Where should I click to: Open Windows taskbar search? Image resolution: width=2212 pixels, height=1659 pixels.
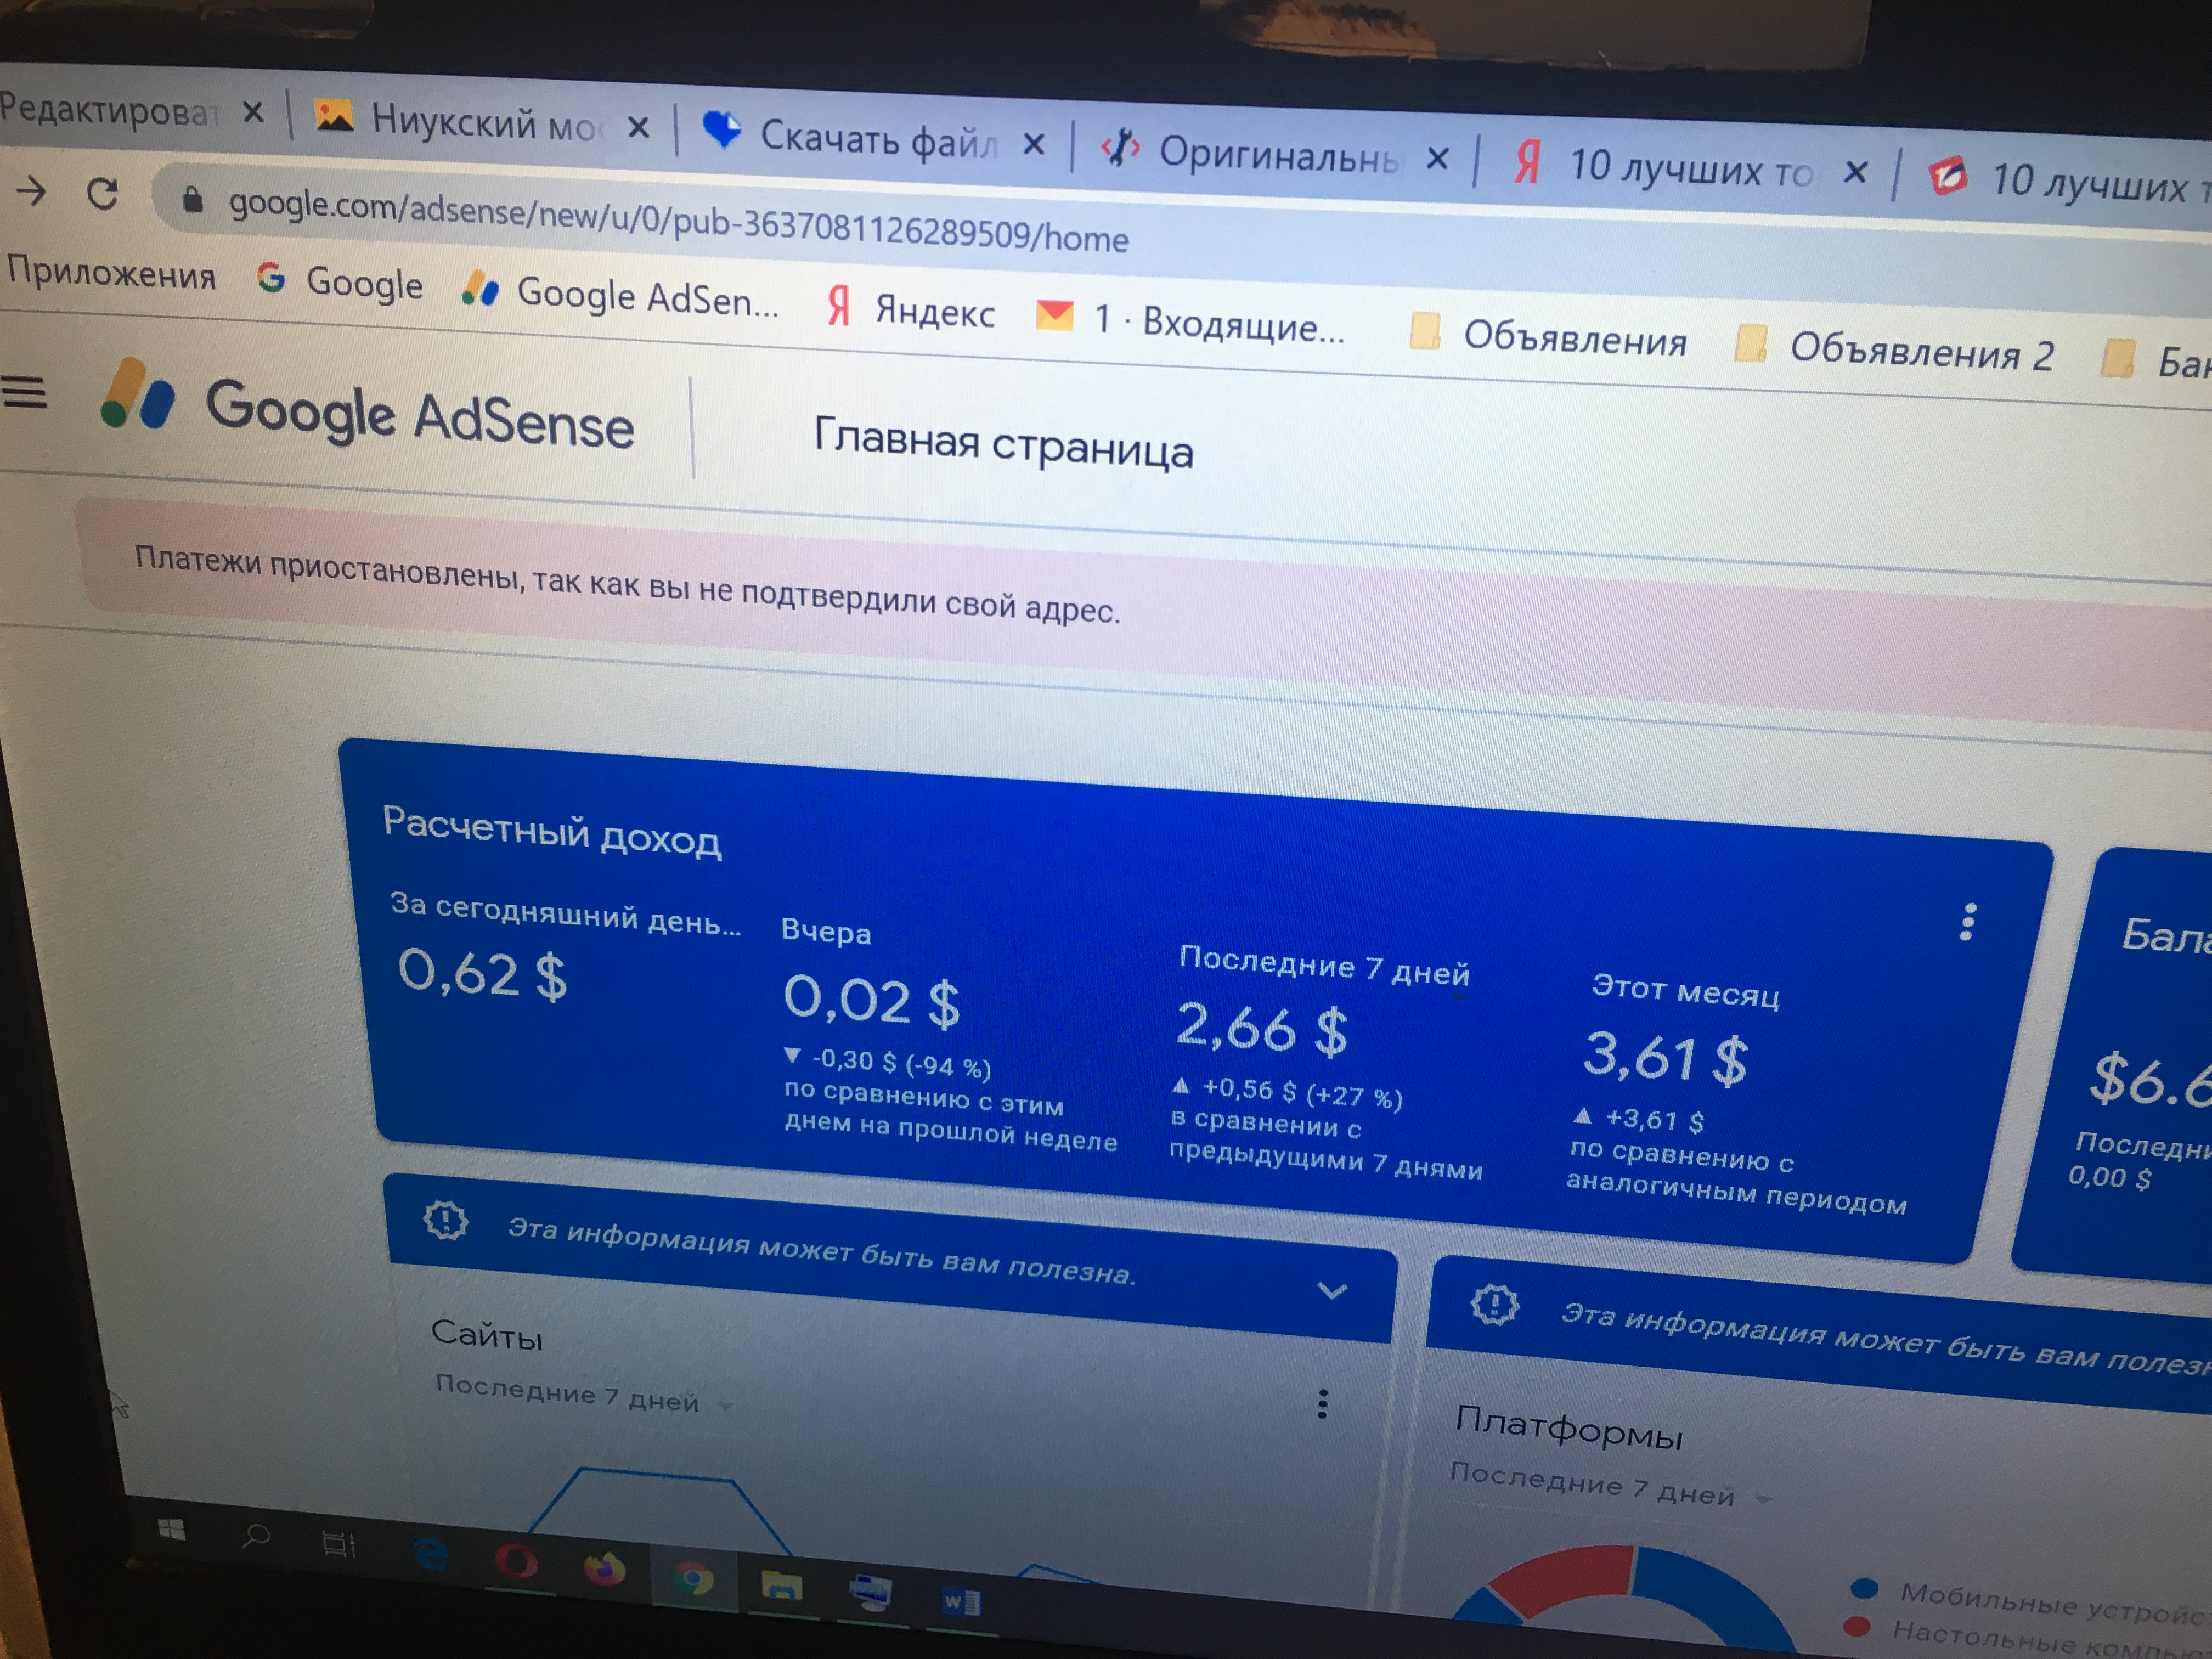click(256, 1536)
